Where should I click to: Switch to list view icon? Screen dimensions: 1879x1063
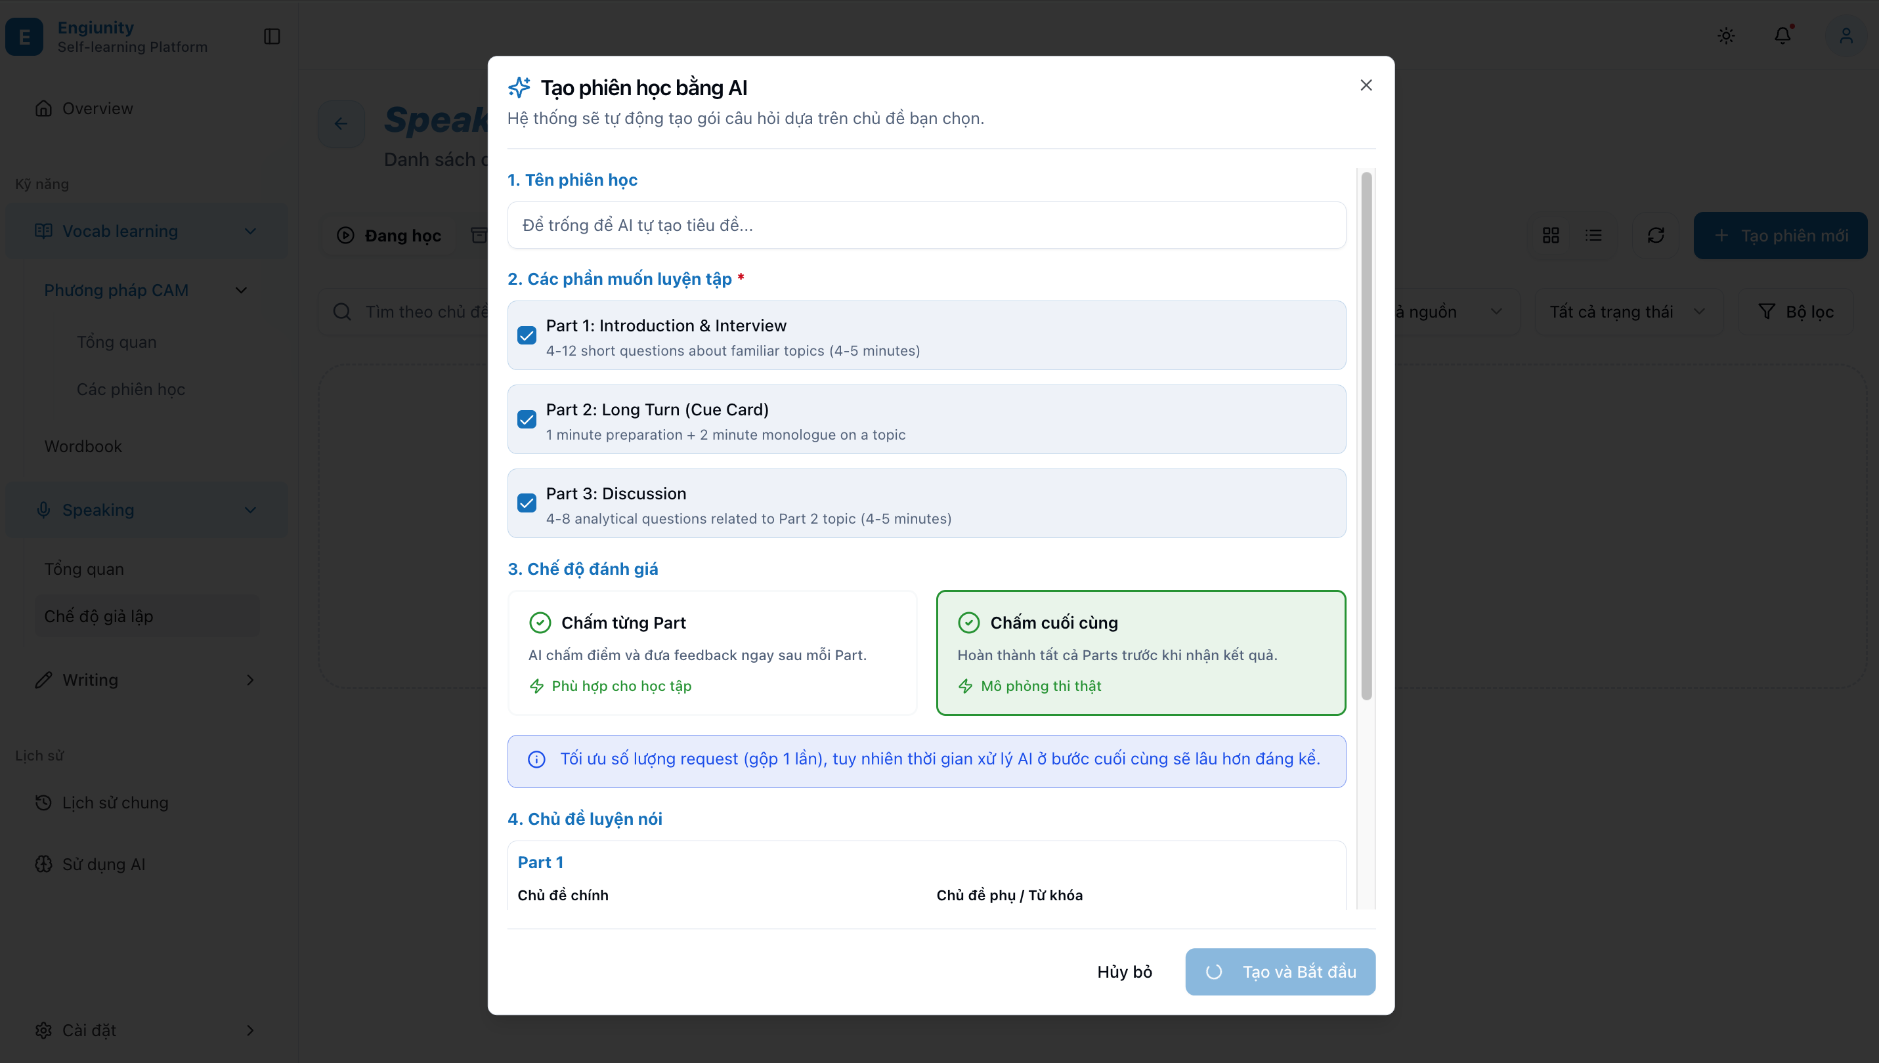tap(1593, 235)
